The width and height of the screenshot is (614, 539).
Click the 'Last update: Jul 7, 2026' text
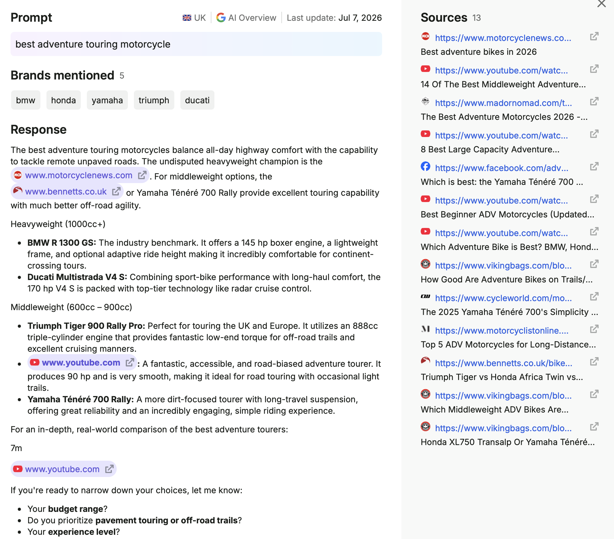[x=334, y=18]
